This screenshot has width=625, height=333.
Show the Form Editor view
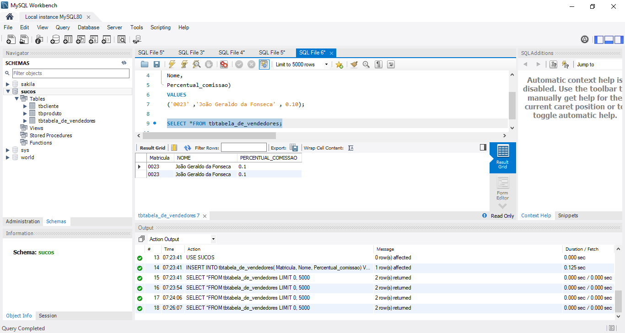pos(502,188)
